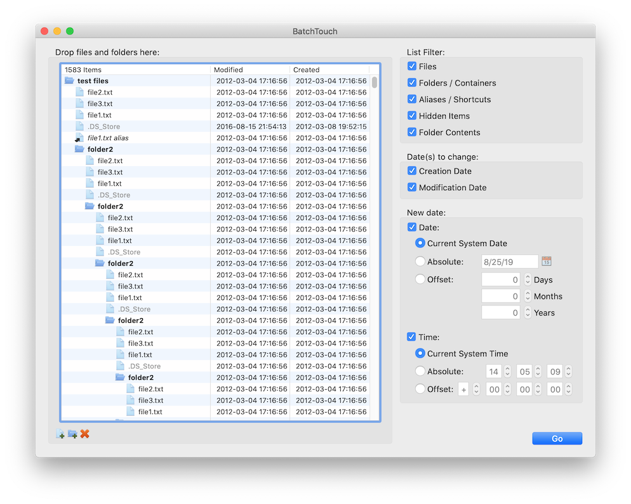
Task: Select the 'file1.txt alias' shortcut icon
Action: (79, 138)
